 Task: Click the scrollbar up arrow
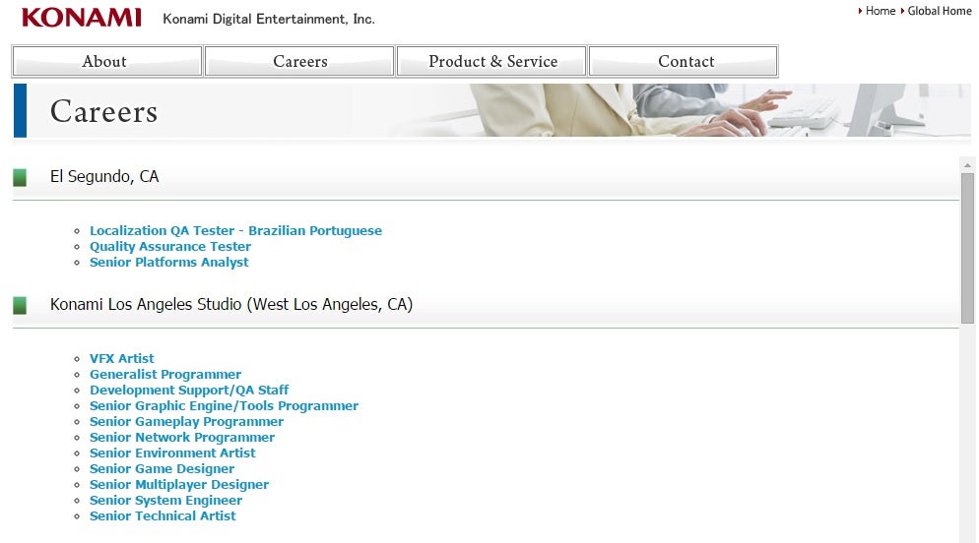point(967,165)
